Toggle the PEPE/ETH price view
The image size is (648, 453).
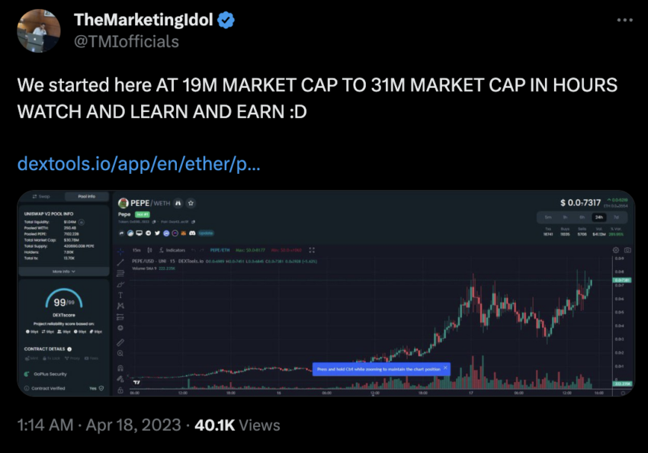pos(220,249)
